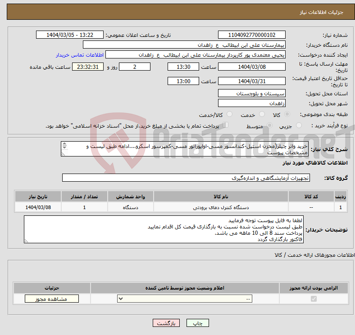Viewport: 355px width, 335px height.
Task: Click the کد کالا column header
Action: (x=311, y=197)
